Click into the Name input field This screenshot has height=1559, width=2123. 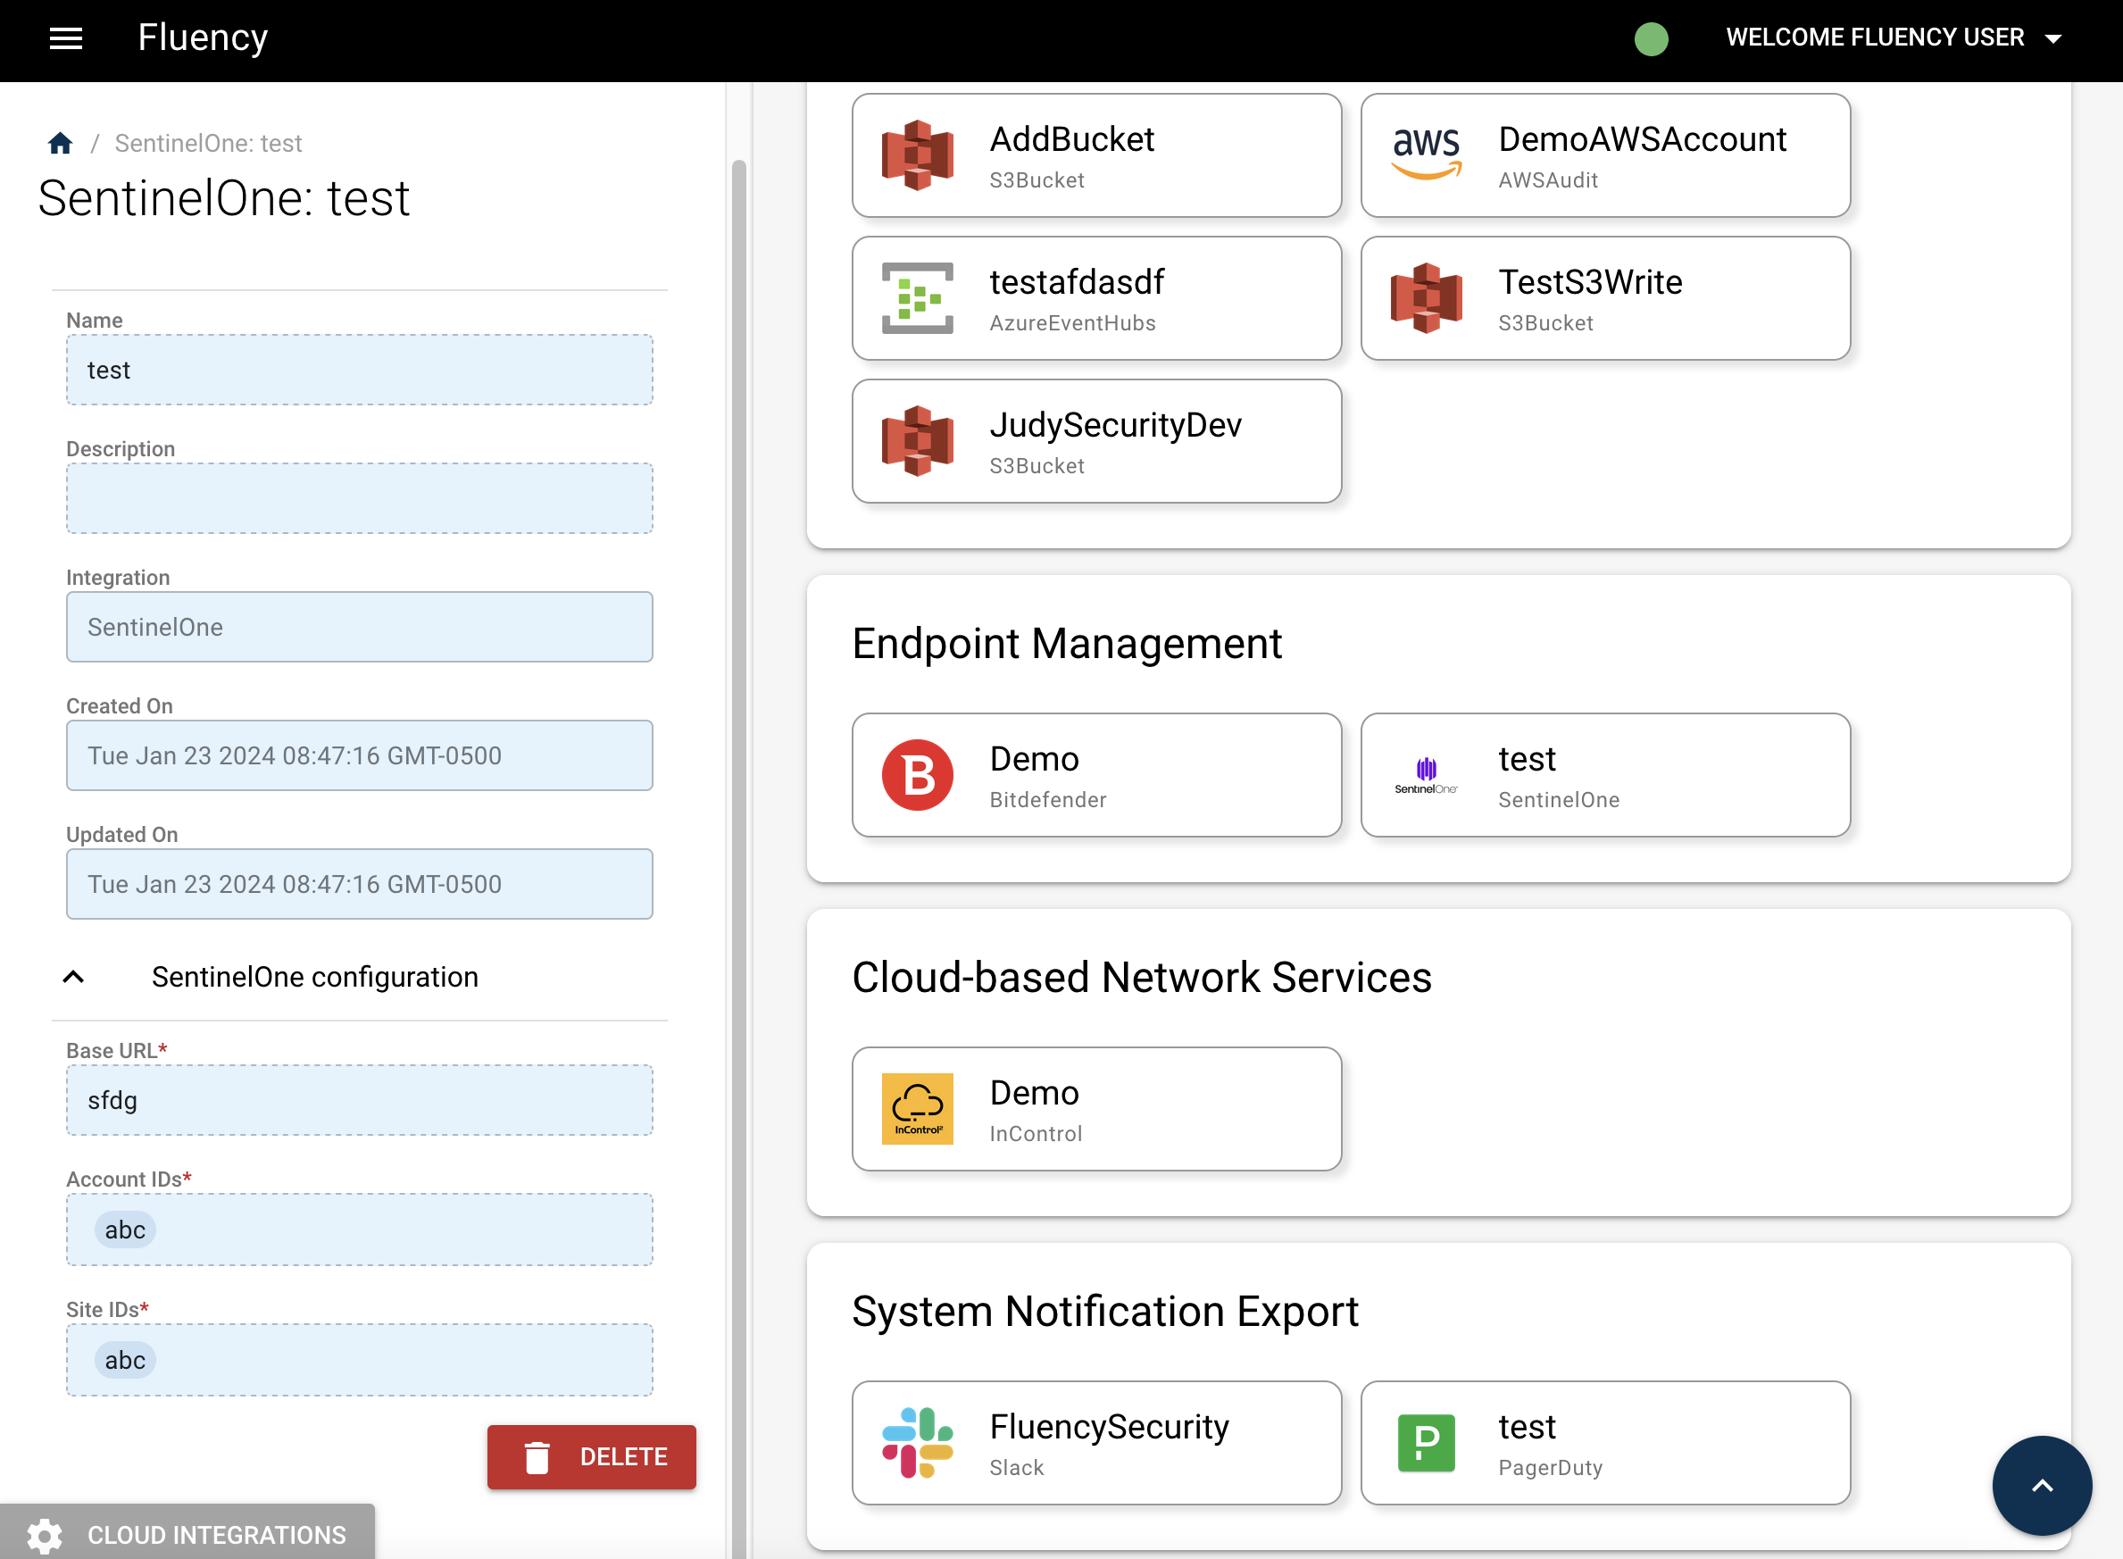pyautogui.click(x=360, y=370)
